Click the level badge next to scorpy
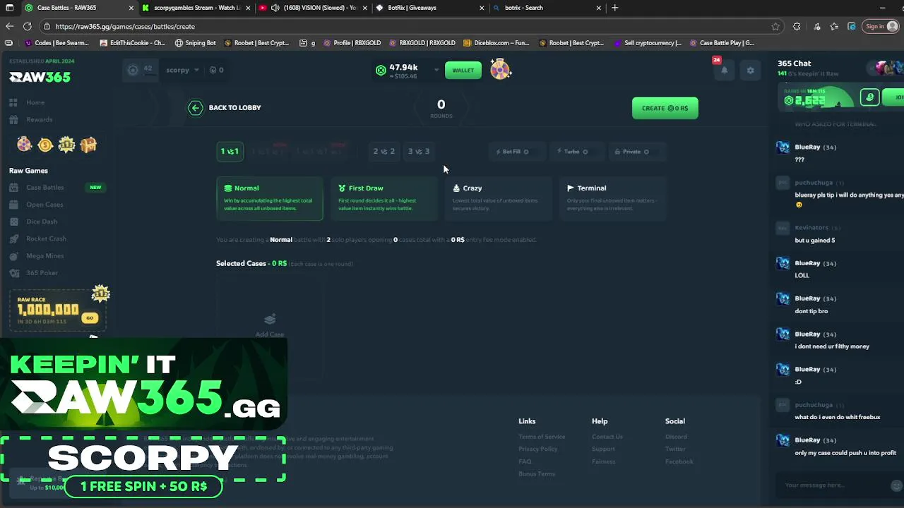The height and width of the screenshot is (508, 904). point(140,70)
